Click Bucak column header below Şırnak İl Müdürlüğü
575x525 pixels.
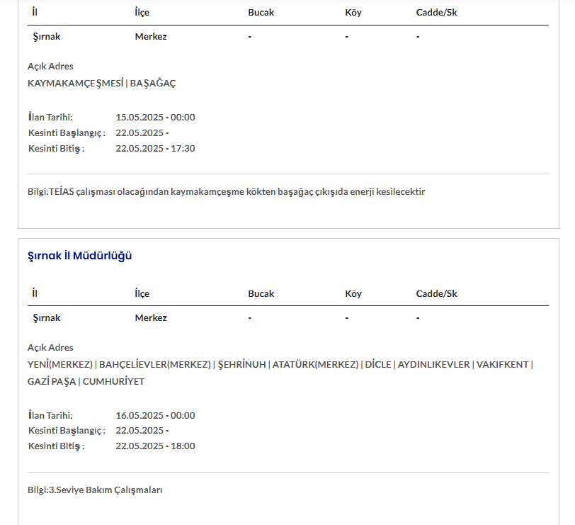[261, 293]
